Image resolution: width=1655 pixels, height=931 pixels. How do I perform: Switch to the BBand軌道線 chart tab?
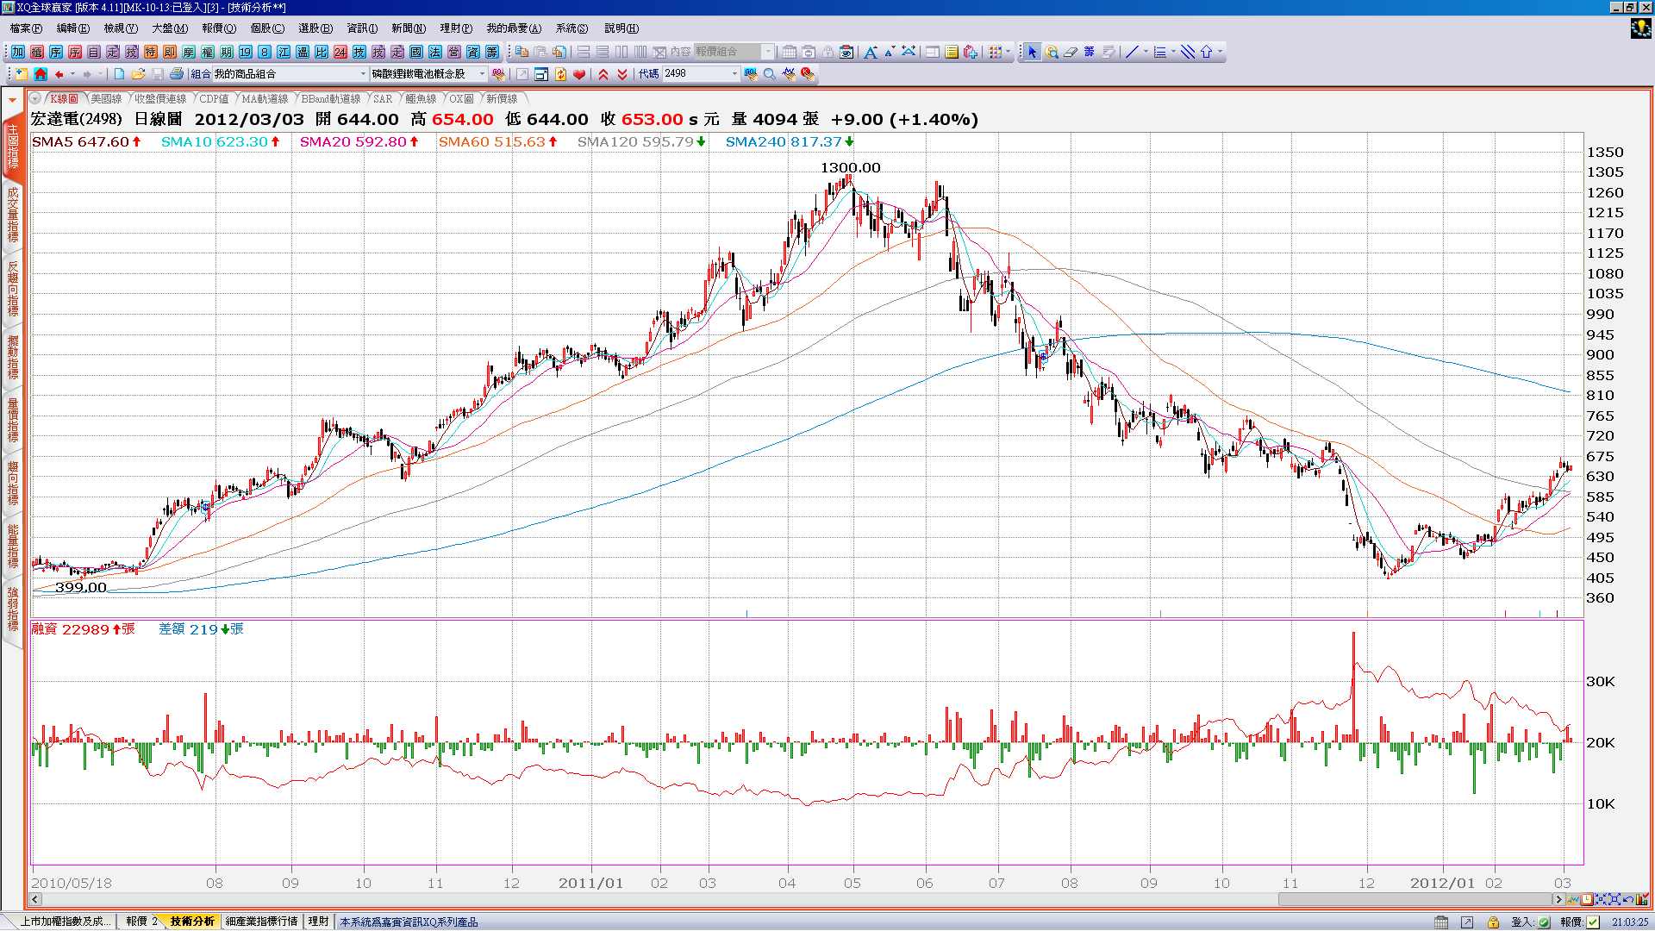point(330,99)
